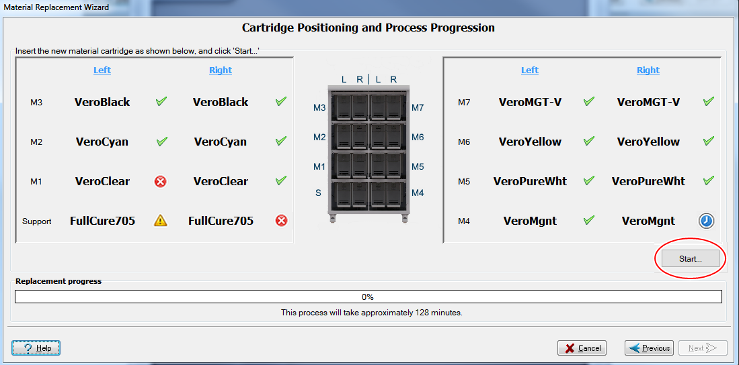Click the green checkmark beside M6 left VeroYellow
739x365 pixels.
pos(589,142)
